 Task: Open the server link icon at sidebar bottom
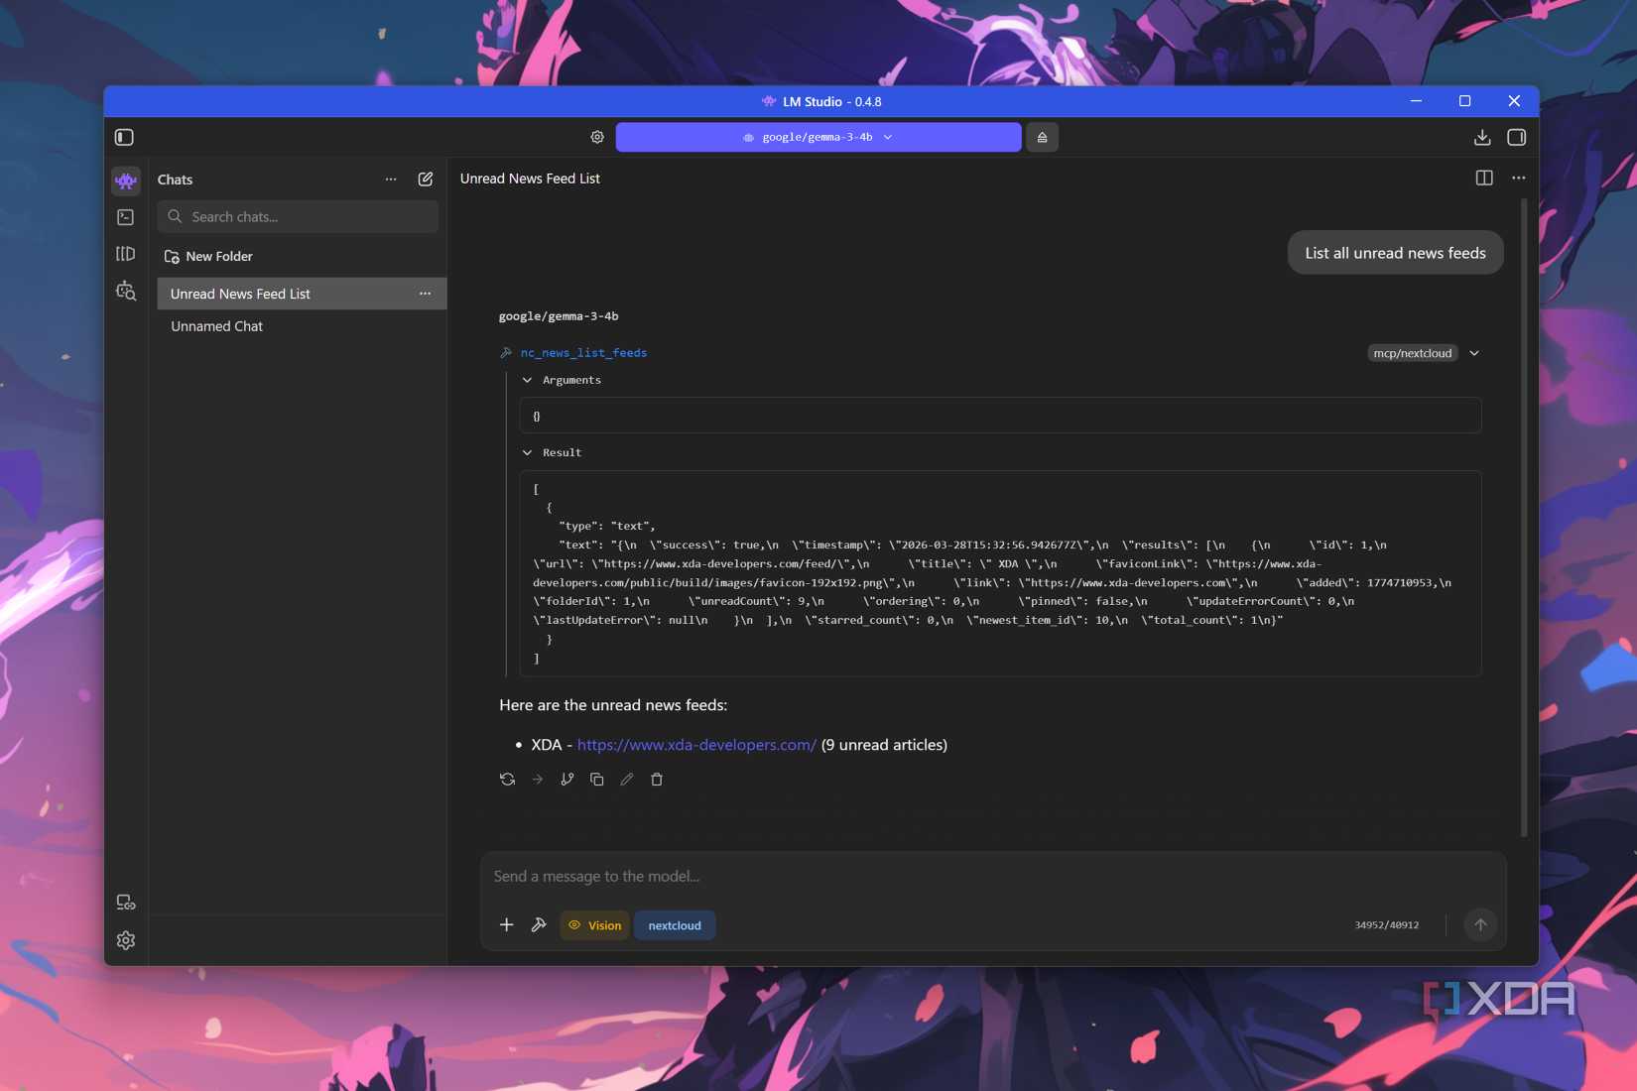tap(126, 903)
